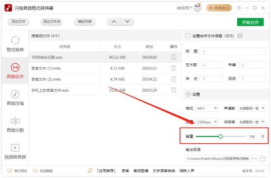
Task: Click the 艺术家 artist input field
Action: [211, 65]
